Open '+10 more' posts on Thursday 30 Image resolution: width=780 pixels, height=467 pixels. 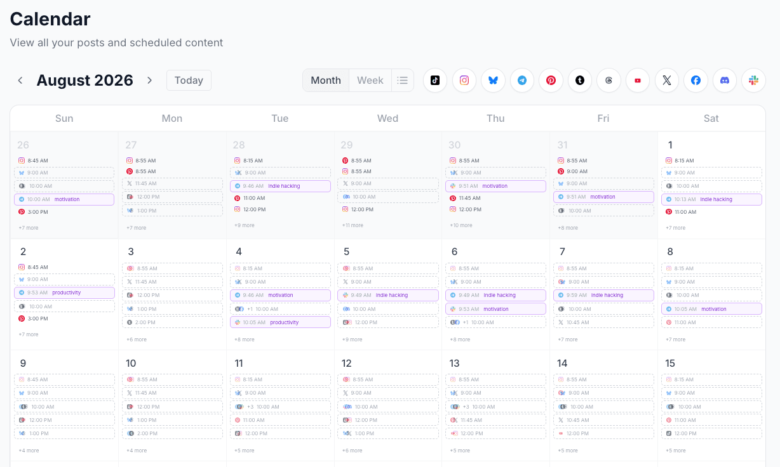tap(461, 225)
